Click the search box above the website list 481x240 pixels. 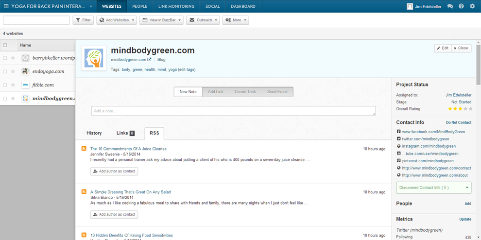[x=36, y=20]
